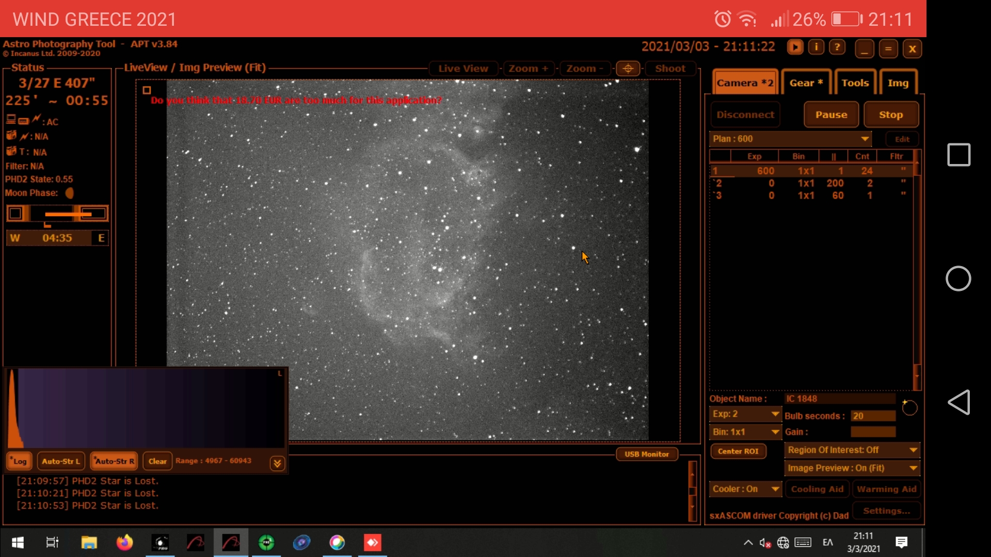Click the moon phase icon in Status panel
Image resolution: width=991 pixels, height=557 pixels.
[69, 193]
